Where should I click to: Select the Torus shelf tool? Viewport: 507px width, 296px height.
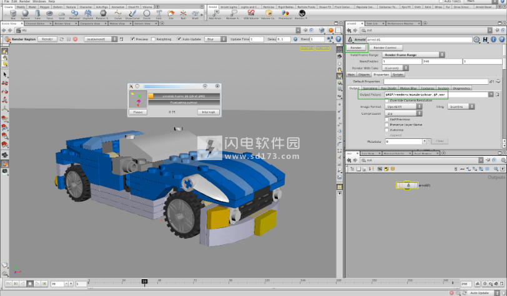(x=49, y=14)
